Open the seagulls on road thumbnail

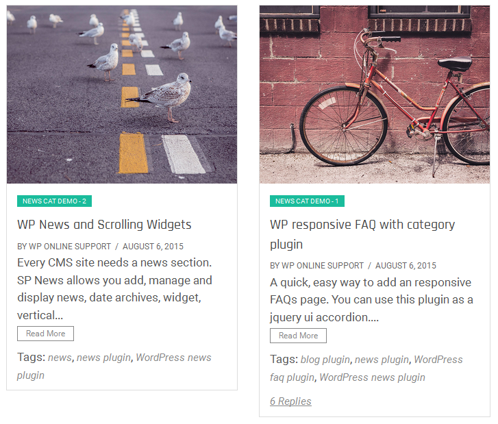tap(122, 95)
